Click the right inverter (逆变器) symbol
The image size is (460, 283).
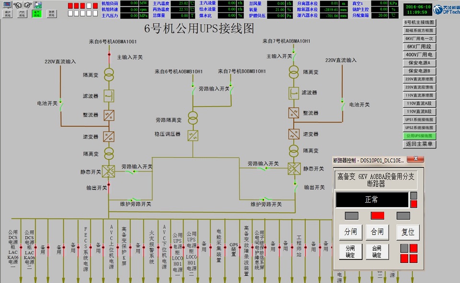[x=294, y=133]
